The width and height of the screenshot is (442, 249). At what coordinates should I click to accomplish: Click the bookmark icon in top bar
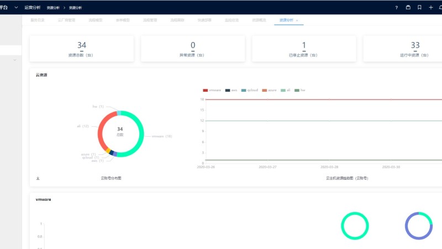pyautogui.click(x=419, y=8)
